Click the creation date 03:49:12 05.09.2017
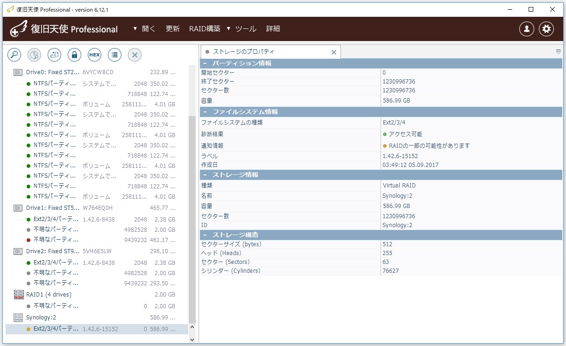566x346 pixels. 410,165
